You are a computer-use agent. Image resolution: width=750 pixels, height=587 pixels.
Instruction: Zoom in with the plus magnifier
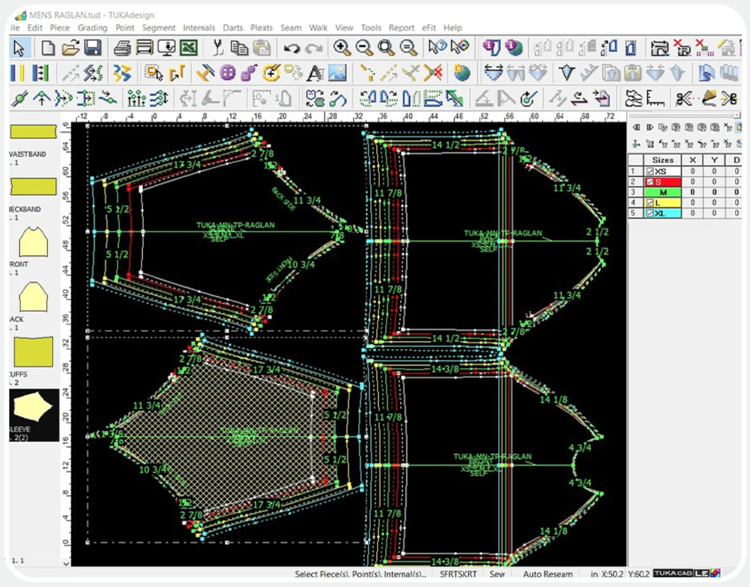[342, 48]
